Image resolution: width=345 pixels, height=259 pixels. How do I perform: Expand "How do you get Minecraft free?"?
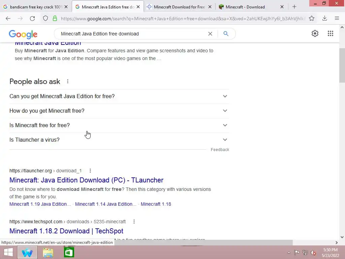tap(119, 111)
